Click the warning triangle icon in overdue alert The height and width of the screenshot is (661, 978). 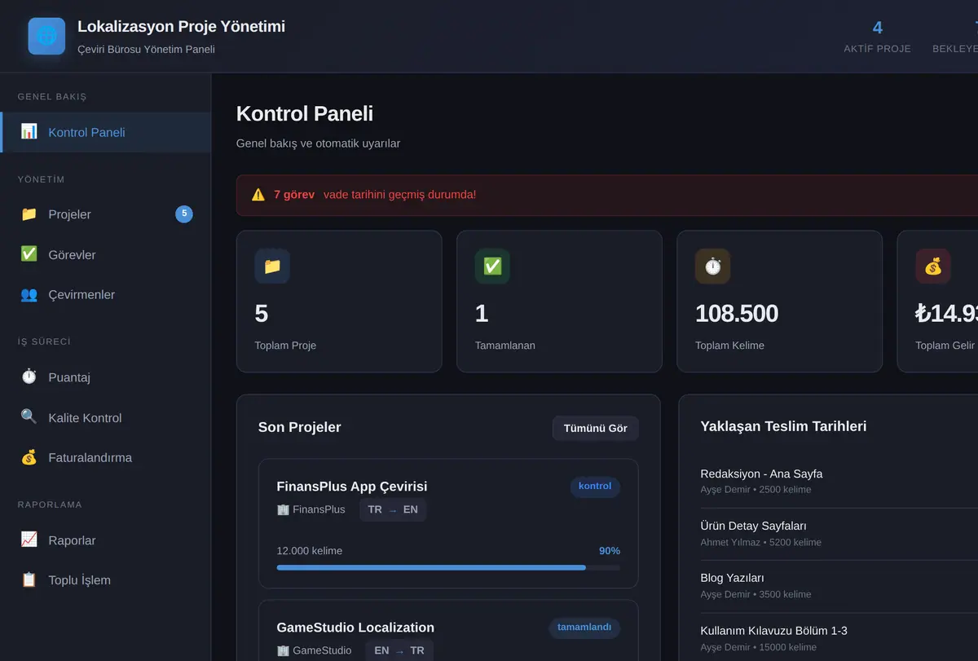tap(258, 195)
